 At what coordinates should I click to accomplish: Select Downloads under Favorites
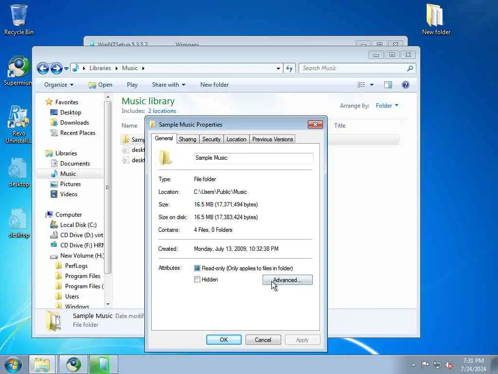pos(70,122)
